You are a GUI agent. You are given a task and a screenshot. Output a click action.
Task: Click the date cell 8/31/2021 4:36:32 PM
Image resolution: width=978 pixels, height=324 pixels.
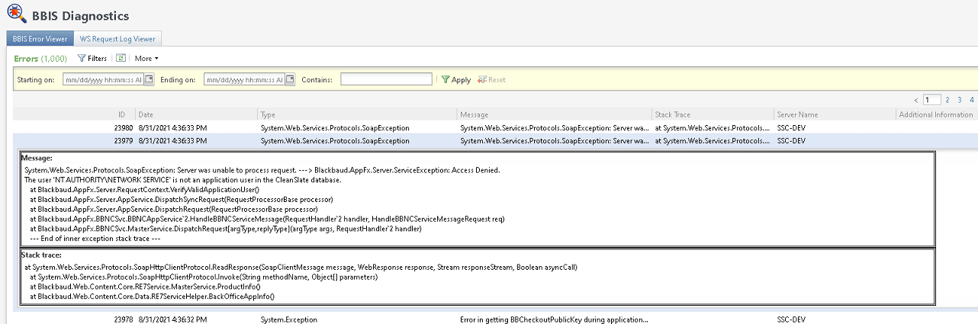172,319
